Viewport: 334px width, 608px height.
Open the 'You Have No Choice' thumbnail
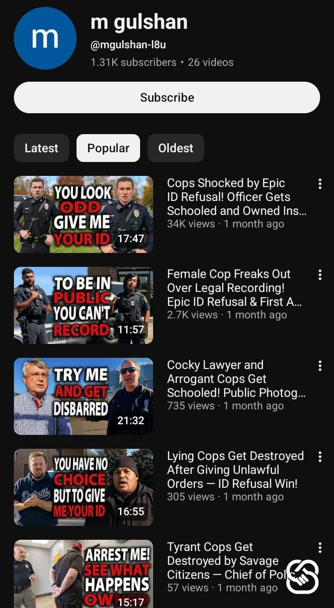[x=83, y=487]
